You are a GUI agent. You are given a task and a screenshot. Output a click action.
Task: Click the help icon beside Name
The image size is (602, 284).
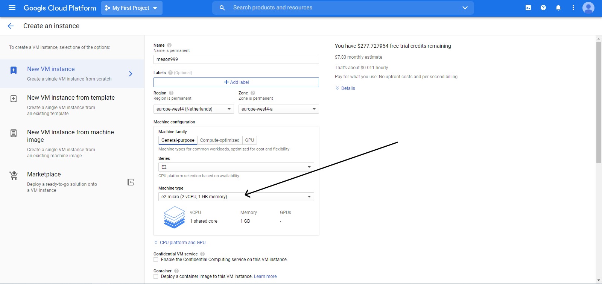pyautogui.click(x=169, y=45)
